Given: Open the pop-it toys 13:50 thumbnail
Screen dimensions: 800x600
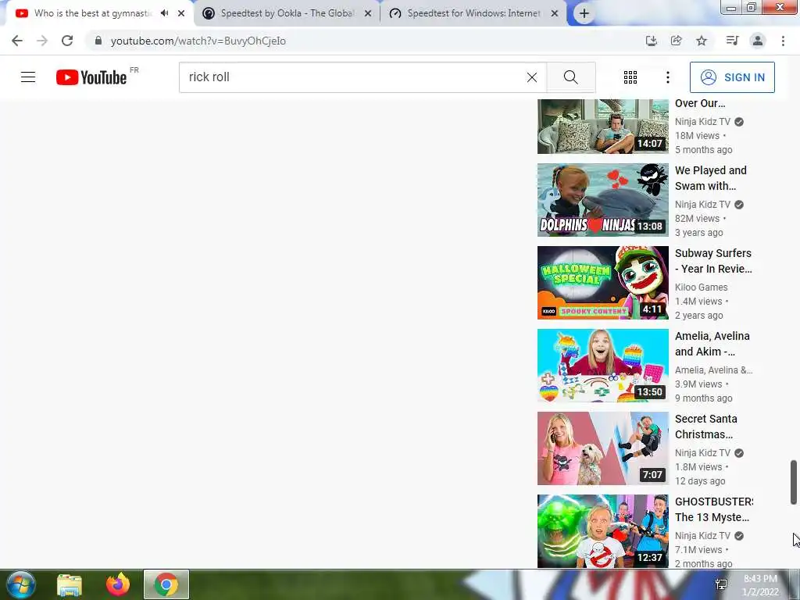Looking at the screenshot, I should (x=602, y=366).
